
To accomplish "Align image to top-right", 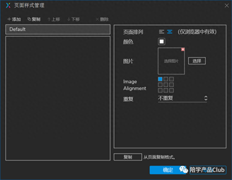I will pyautogui.click(x=171, y=79).
